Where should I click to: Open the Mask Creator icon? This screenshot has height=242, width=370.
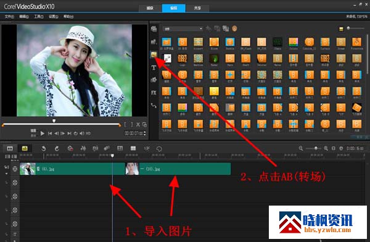pos(159,149)
